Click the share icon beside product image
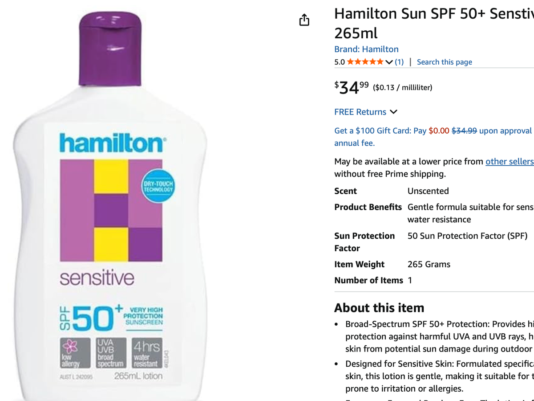 pos(304,20)
